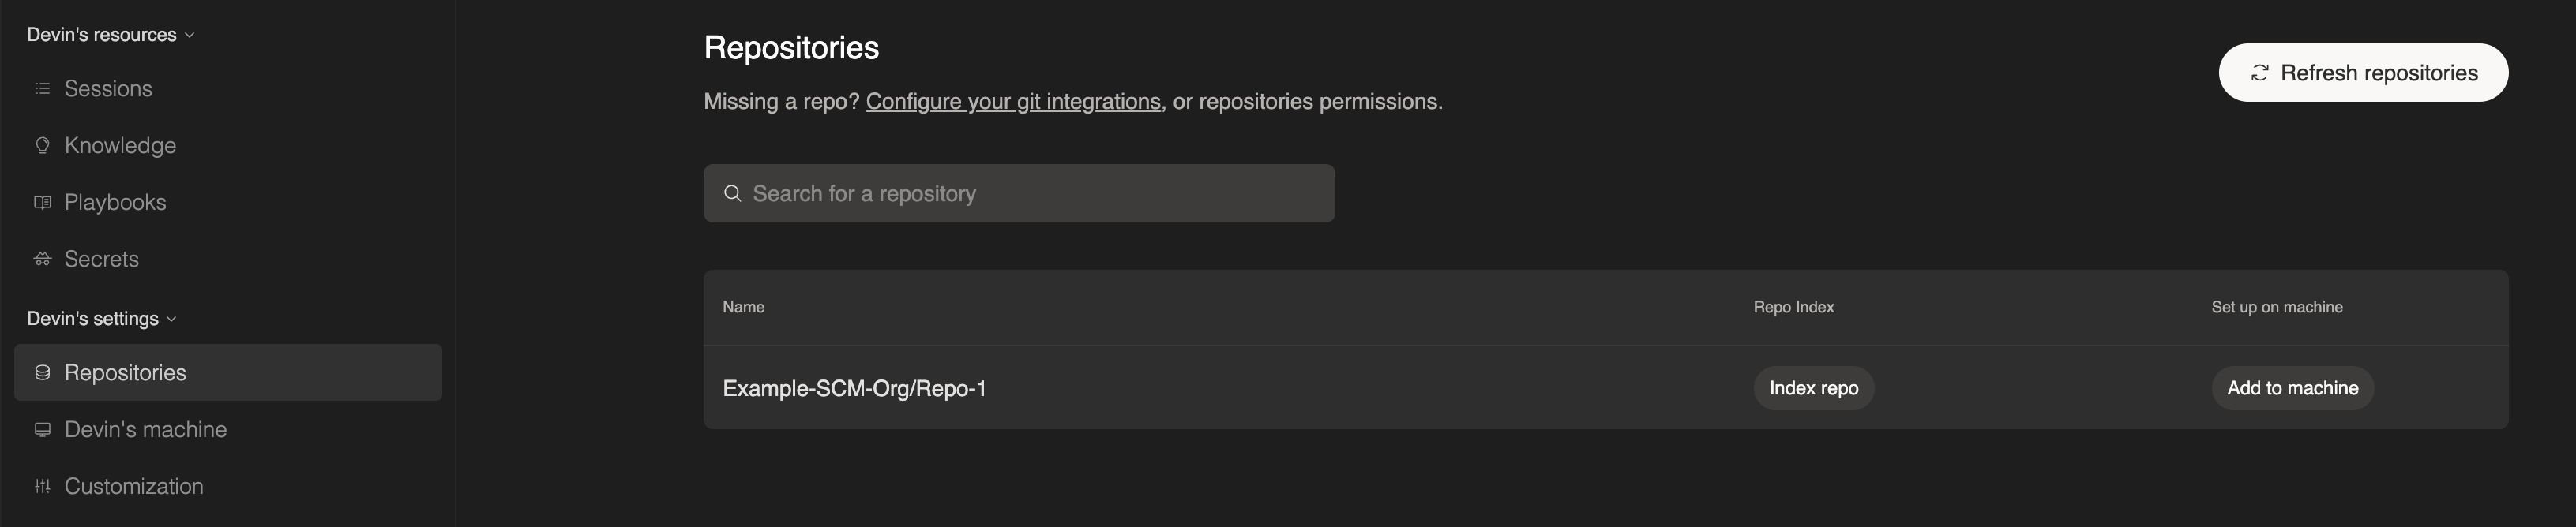Open Knowledge via its lightbulb icon

tap(42, 144)
